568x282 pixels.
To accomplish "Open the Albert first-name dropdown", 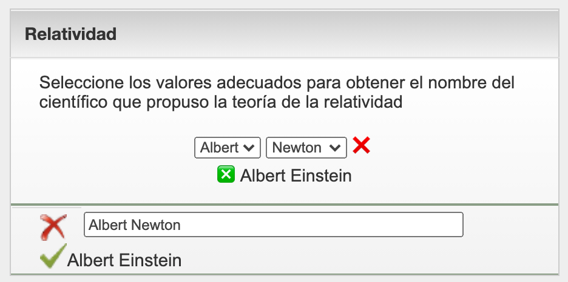I will click(227, 148).
